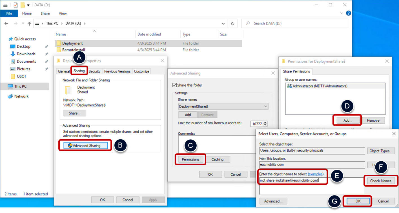399x213 pixels.
Task: Open the Share name dropdown
Action: click(x=265, y=106)
